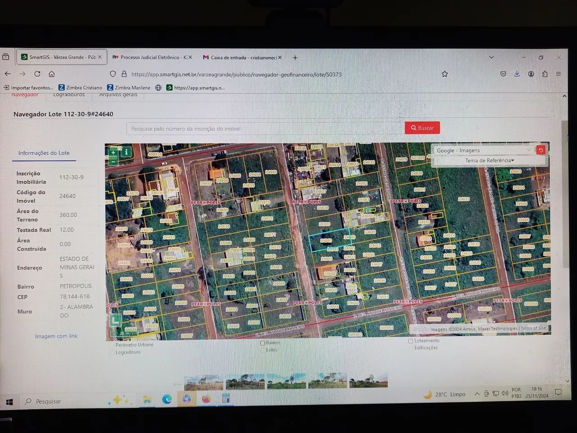Open the Pocket save icon in toolbar
This screenshot has width=577, height=433.
click(x=503, y=74)
